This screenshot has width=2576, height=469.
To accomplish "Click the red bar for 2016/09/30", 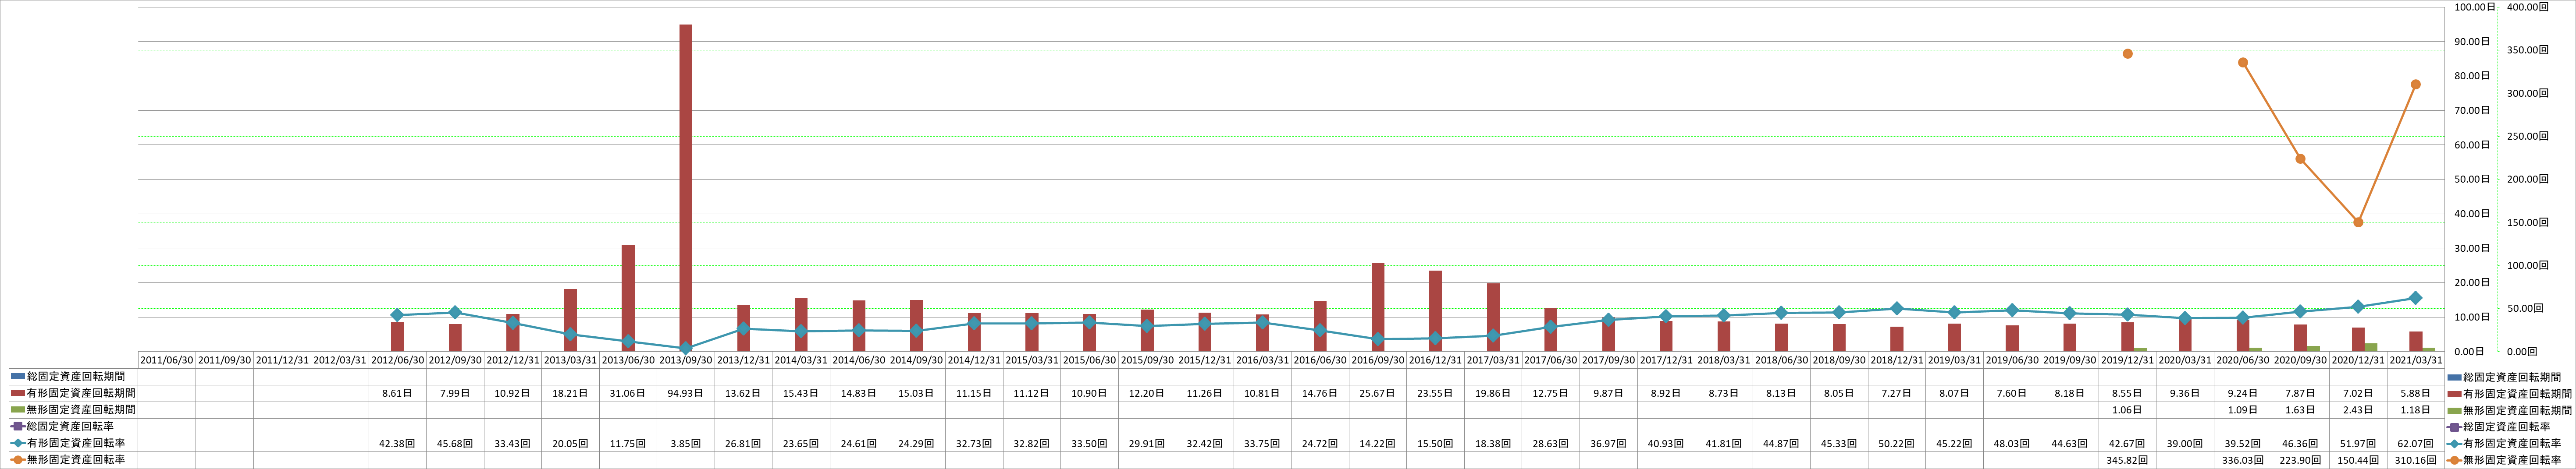I will [x=1378, y=307].
